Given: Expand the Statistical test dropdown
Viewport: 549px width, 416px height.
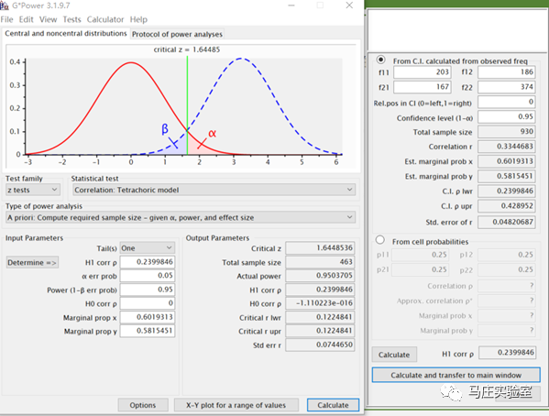Looking at the screenshot, I should [214, 190].
